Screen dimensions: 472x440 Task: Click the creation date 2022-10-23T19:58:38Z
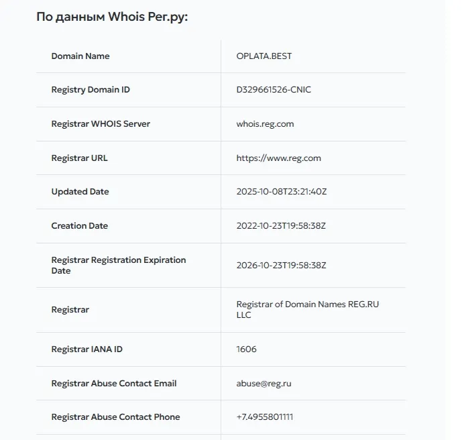pos(281,226)
